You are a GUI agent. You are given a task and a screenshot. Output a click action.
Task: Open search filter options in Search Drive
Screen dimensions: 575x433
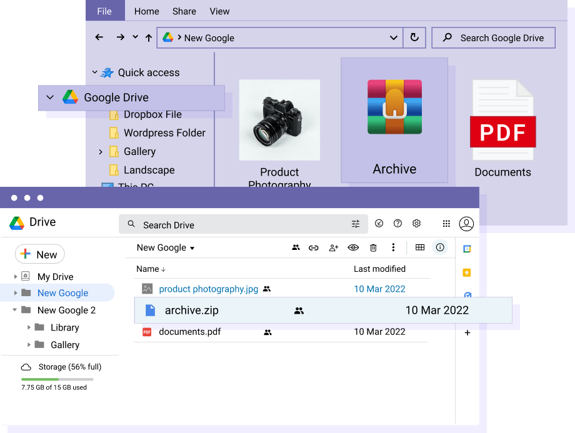(x=356, y=224)
